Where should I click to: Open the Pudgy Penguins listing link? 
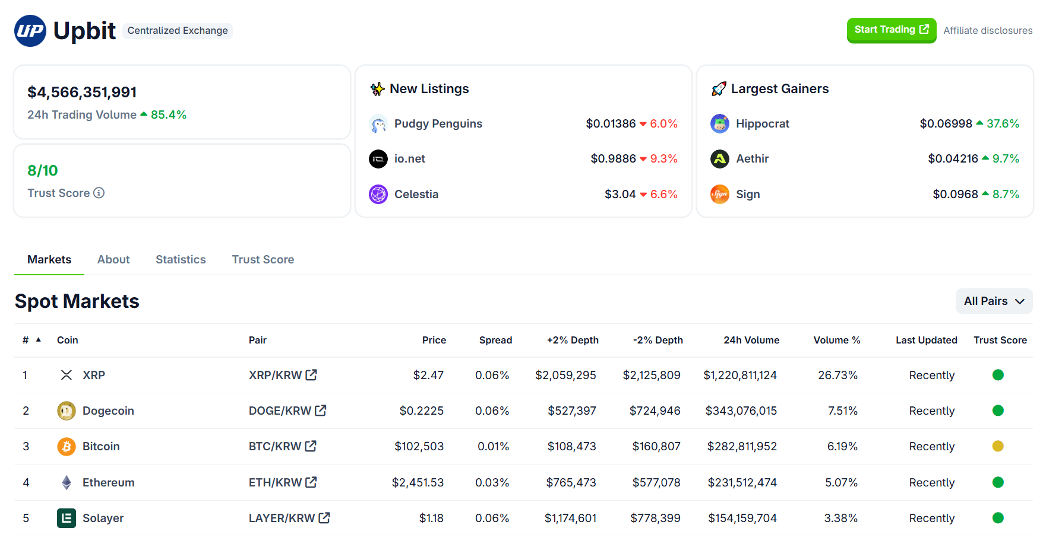coord(438,124)
